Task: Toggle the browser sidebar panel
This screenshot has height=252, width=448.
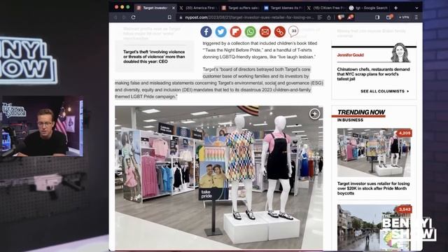Action: click(x=377, y=17)
